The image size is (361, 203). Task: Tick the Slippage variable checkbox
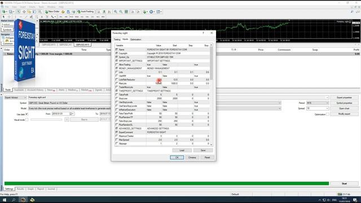click(117, 143)
